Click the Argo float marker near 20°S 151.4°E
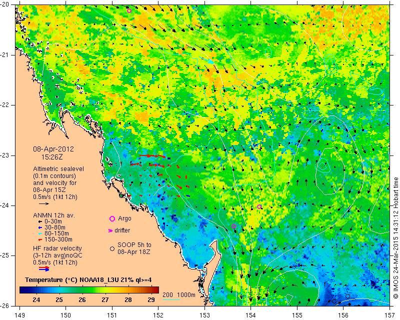 pos(129,10)
